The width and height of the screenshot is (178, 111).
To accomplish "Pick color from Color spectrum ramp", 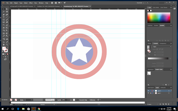I will (159, 18).
